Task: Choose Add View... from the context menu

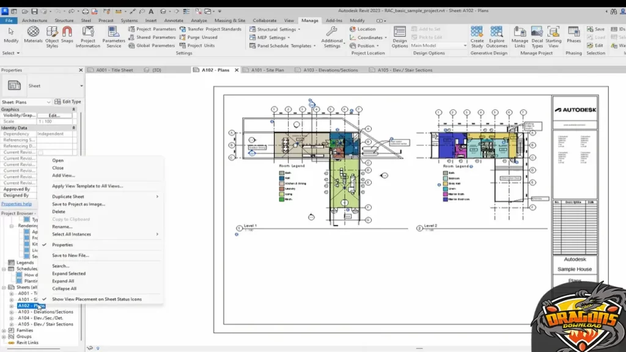Action: point(64,175)
